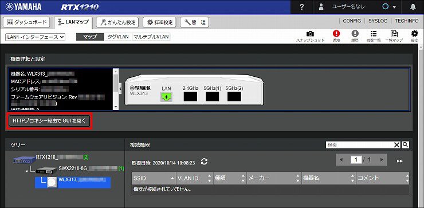Sort by VLAN ID column header
The height and width of the screenshot is (208, 424).
pyautogui.click(x=195, y=178)
